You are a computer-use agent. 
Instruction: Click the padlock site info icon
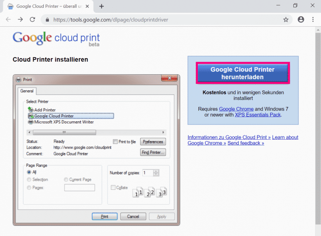coord(46,20)
